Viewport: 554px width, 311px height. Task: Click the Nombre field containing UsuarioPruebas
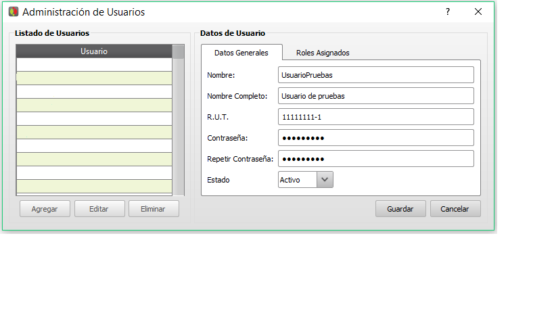tap(375, 75)
